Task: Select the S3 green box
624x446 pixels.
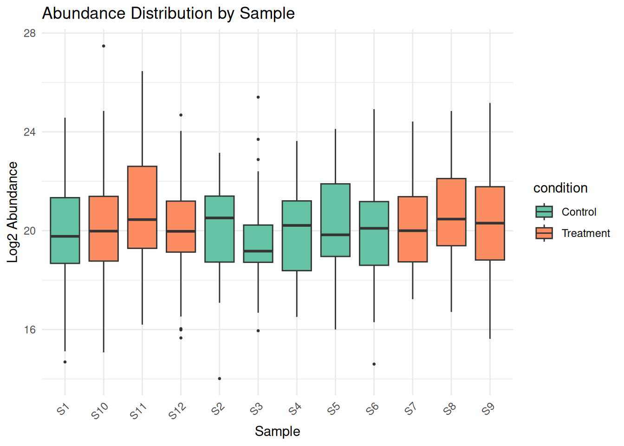Action: click(x=258, y=243)
